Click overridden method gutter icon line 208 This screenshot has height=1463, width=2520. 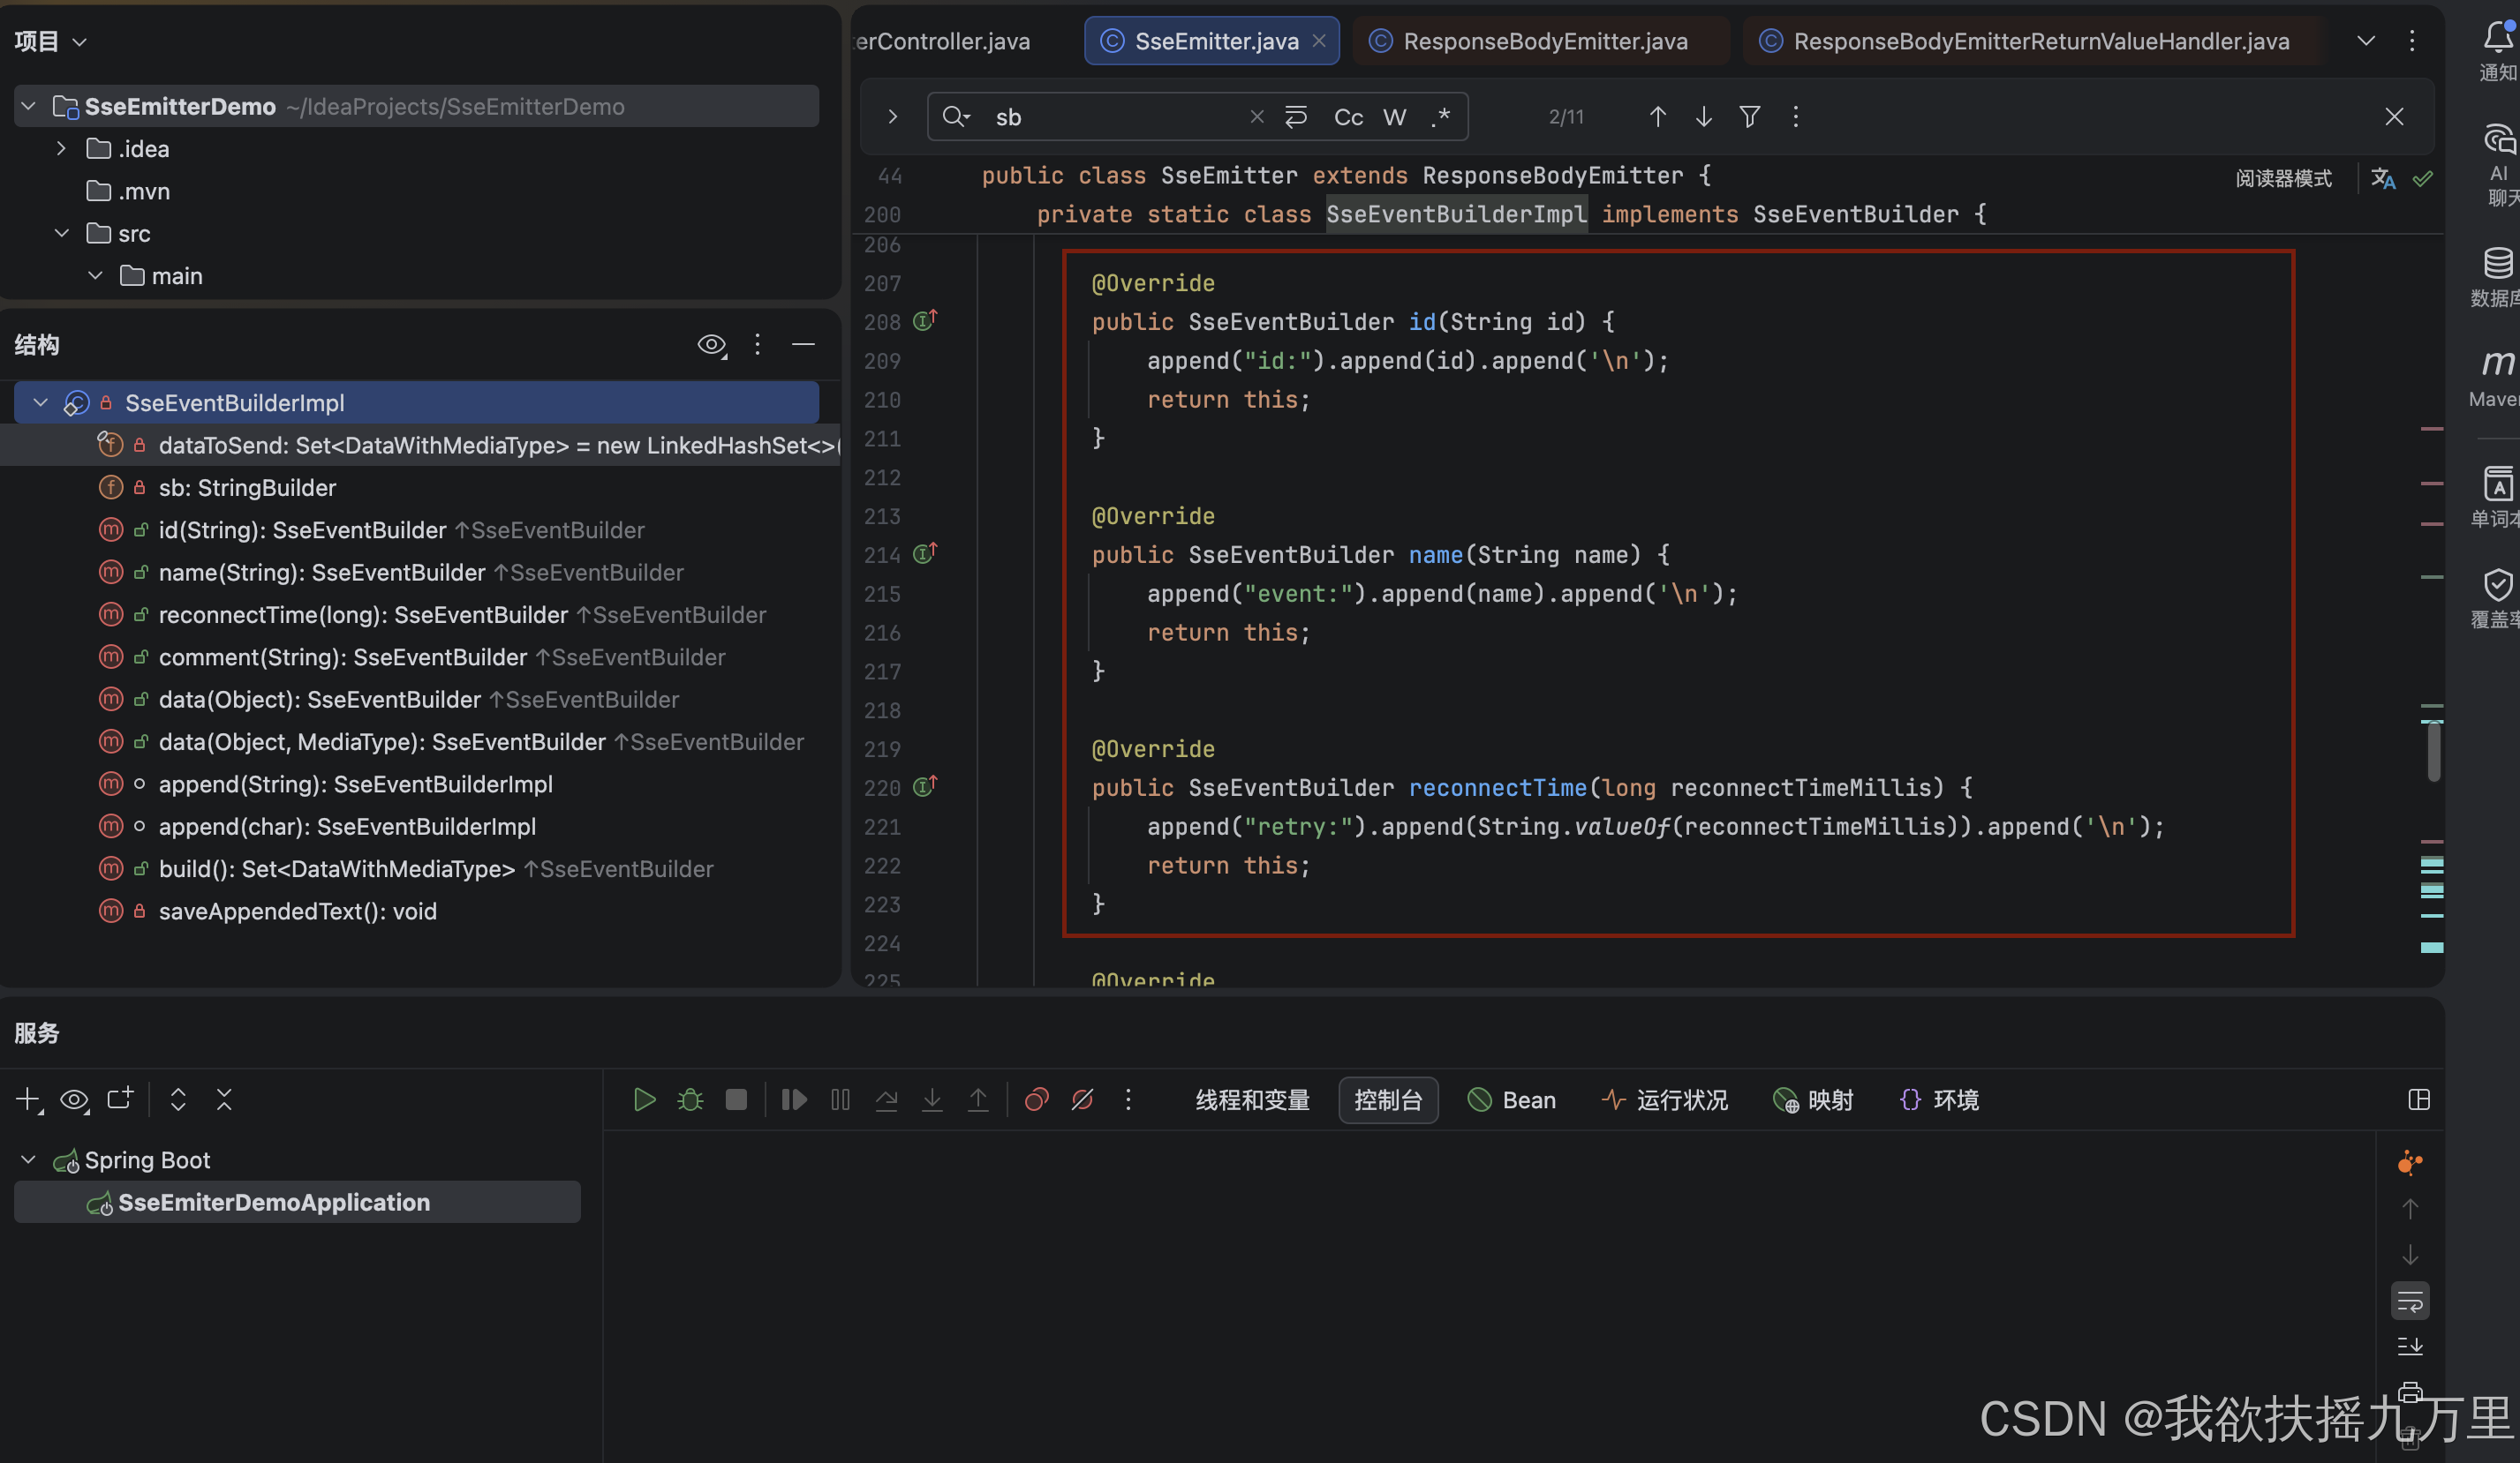click(x=924, y=319)
